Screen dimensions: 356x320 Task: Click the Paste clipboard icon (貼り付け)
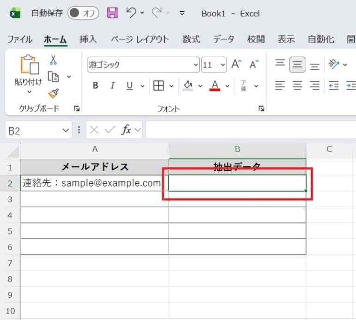(30, 64)
